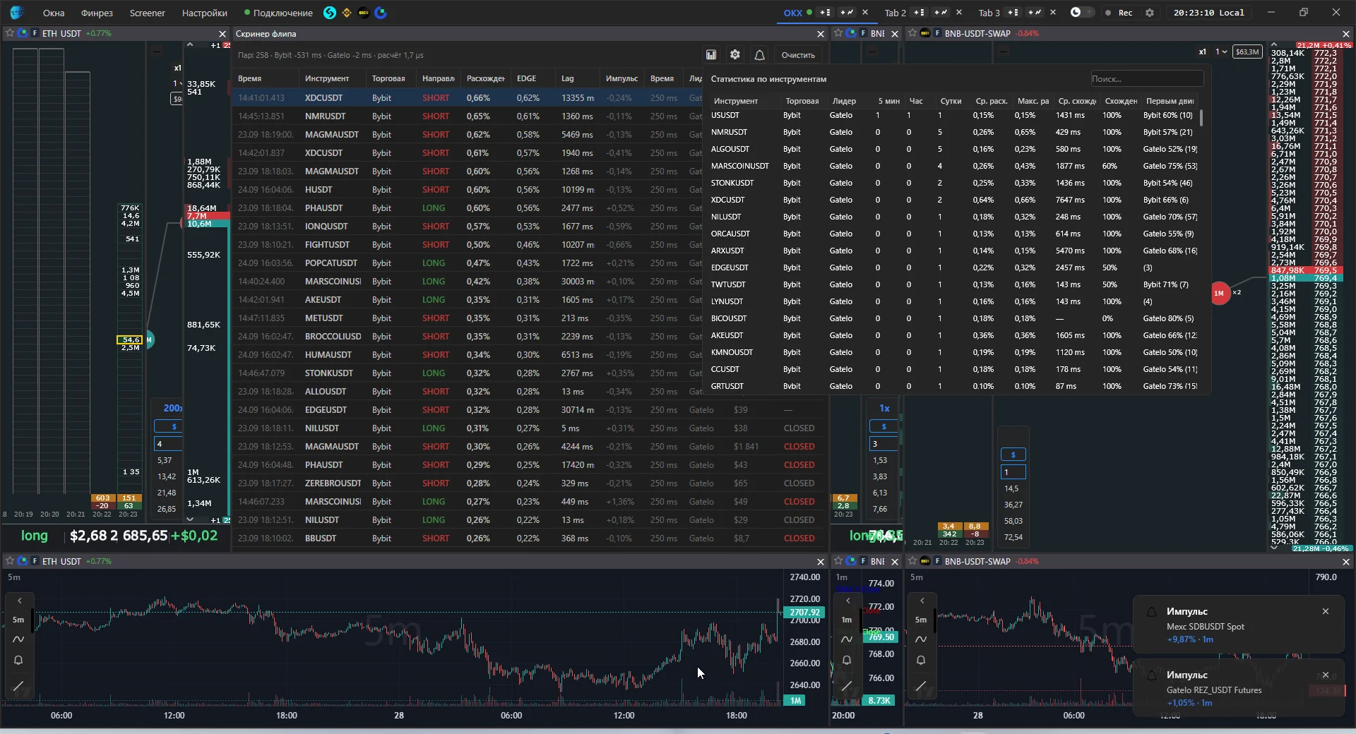Dismiss the Mexc SDBUSDT Spot impulse notification
The image size is (1356, 734).
(1326, 611)
